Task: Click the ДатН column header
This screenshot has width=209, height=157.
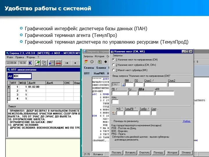Action: coord(37,83)
